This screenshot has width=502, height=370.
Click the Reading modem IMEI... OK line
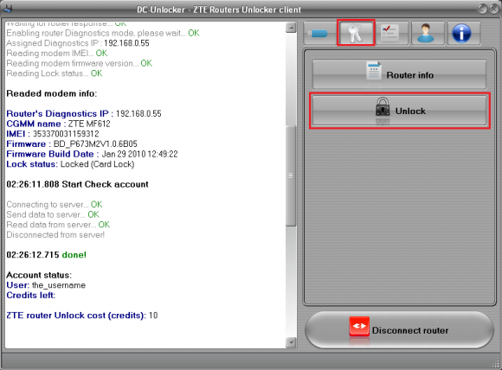(56, 53)
